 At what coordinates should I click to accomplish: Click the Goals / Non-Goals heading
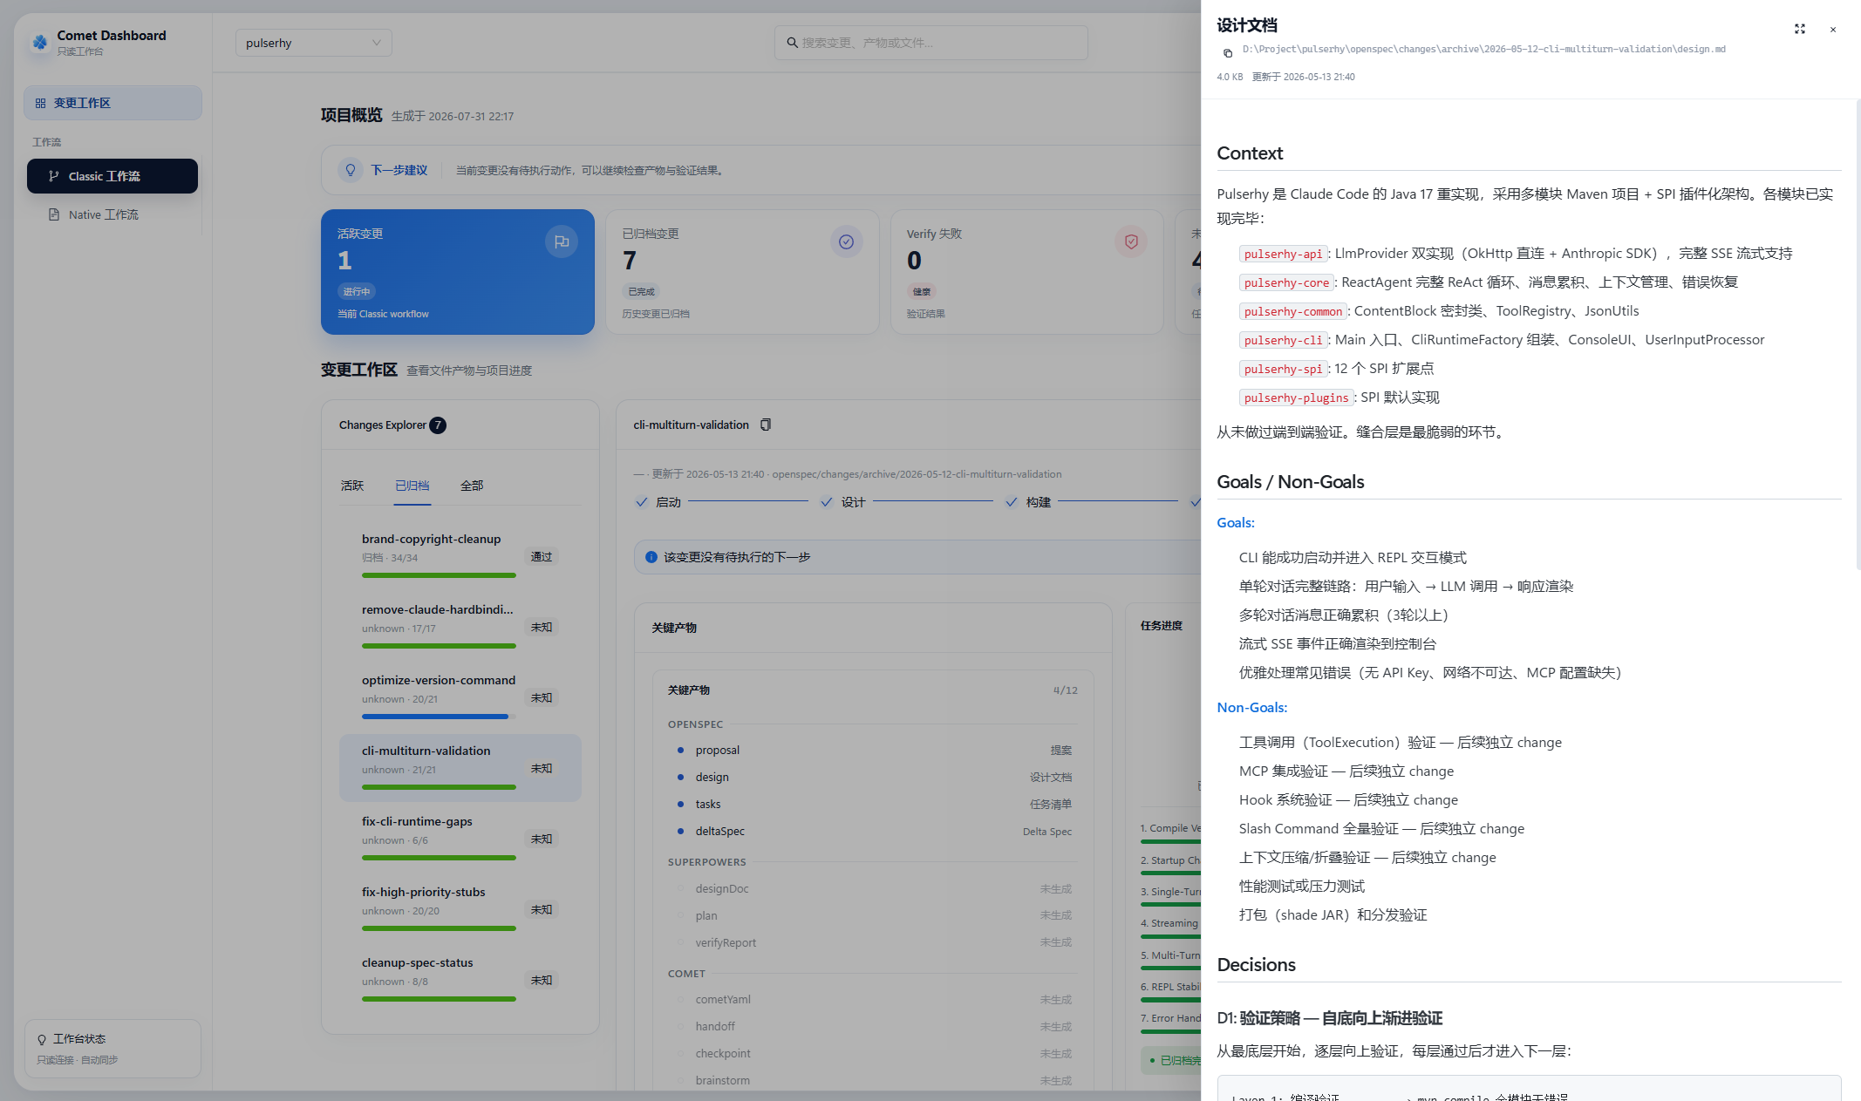click(1290, 482)
